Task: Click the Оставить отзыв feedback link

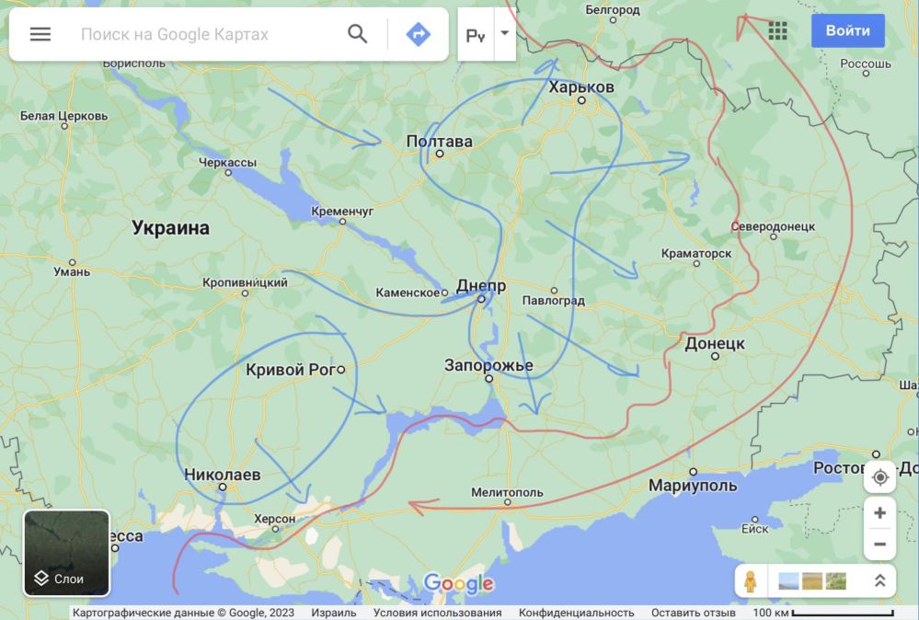Action: pyautogui.click(x=693, y=613)
